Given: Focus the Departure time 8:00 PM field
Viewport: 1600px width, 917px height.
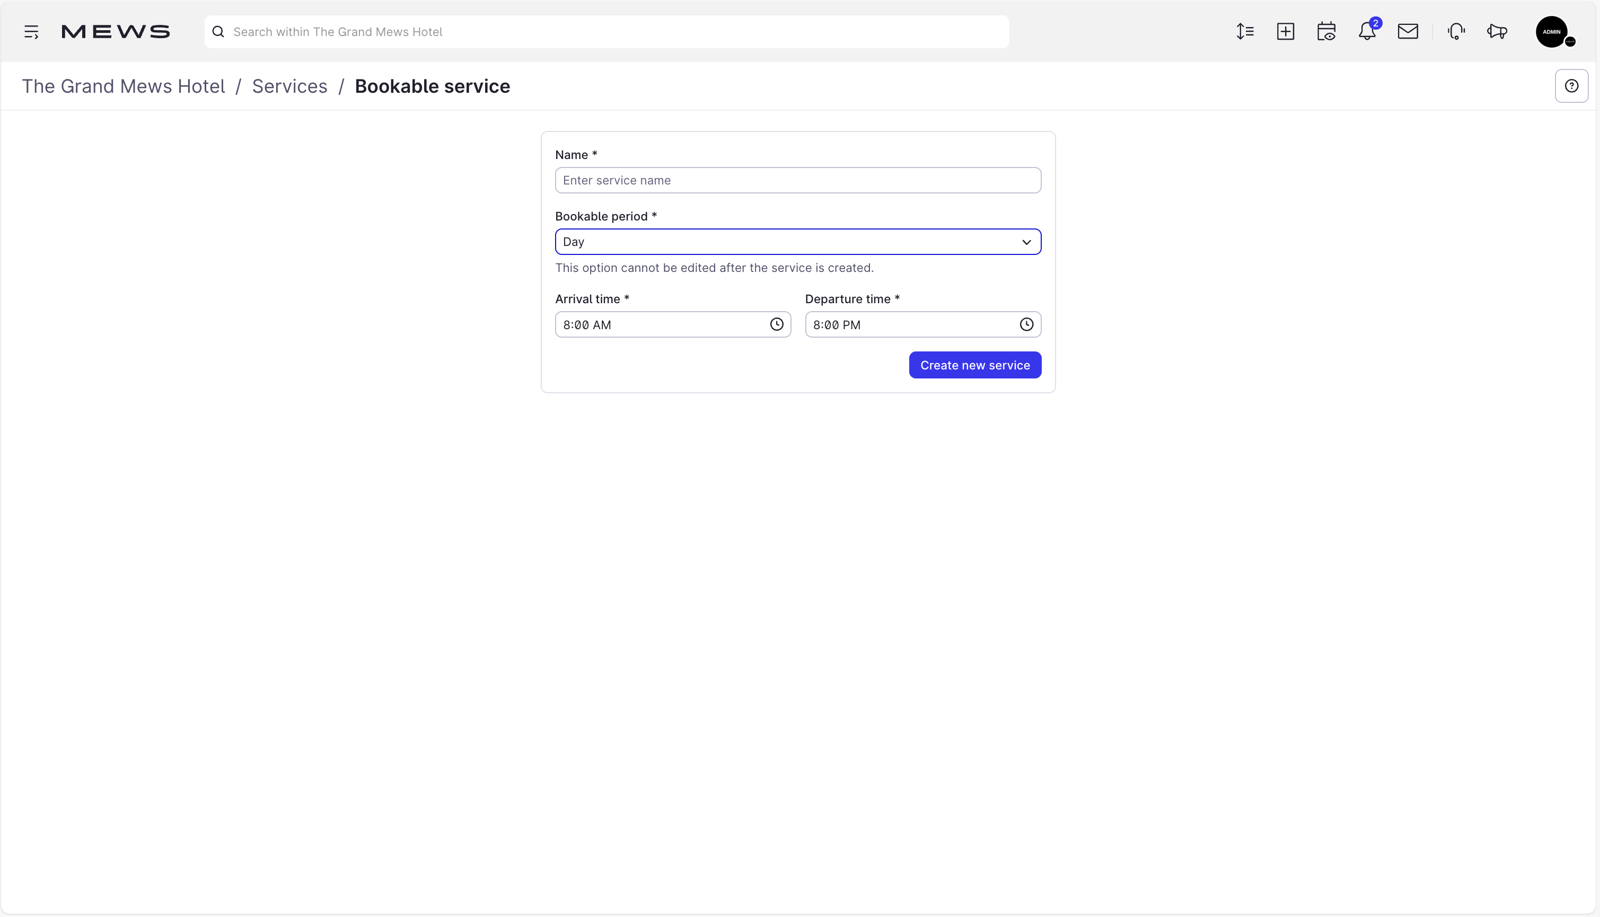Looking at the screenshot, I should [x=923, y=324].
